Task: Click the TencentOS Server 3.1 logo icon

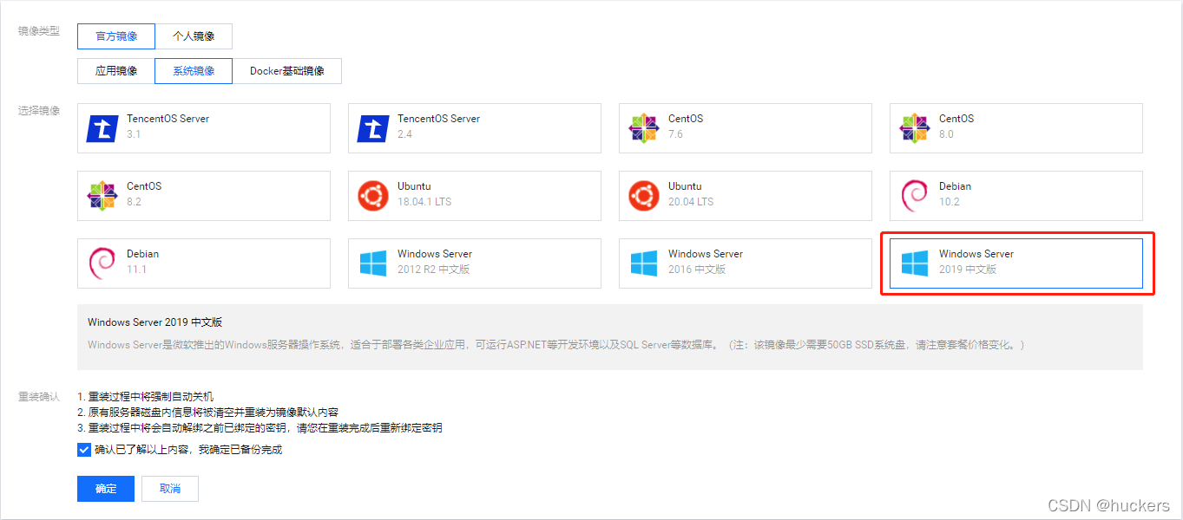Action: [102, 128]
